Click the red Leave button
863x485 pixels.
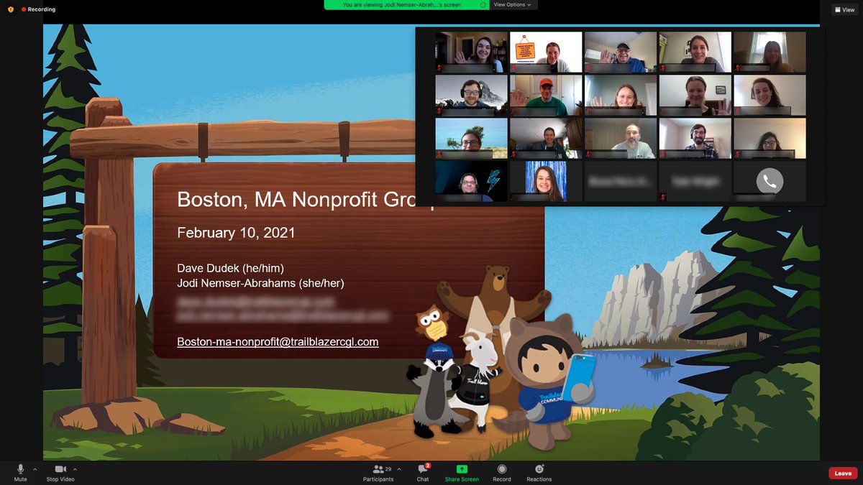point(843,473)
